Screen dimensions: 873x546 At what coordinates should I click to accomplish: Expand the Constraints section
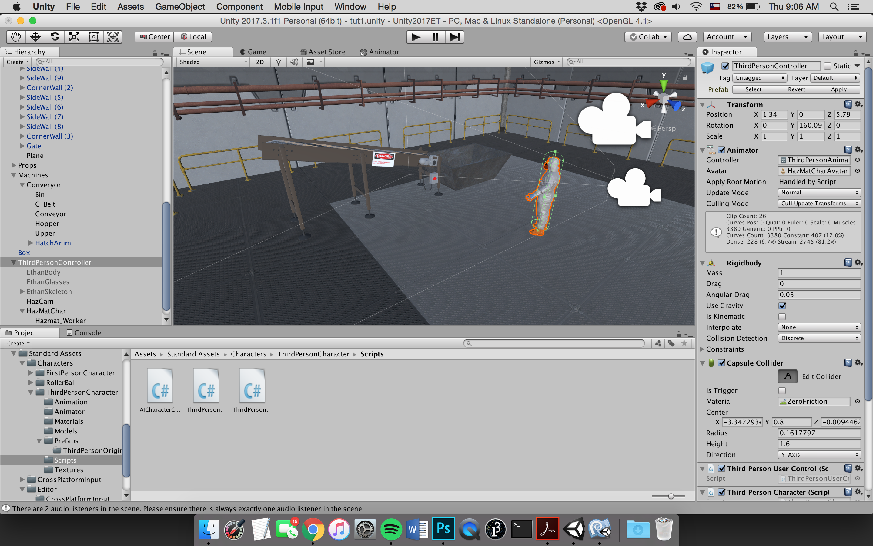[x=702, y=349]
